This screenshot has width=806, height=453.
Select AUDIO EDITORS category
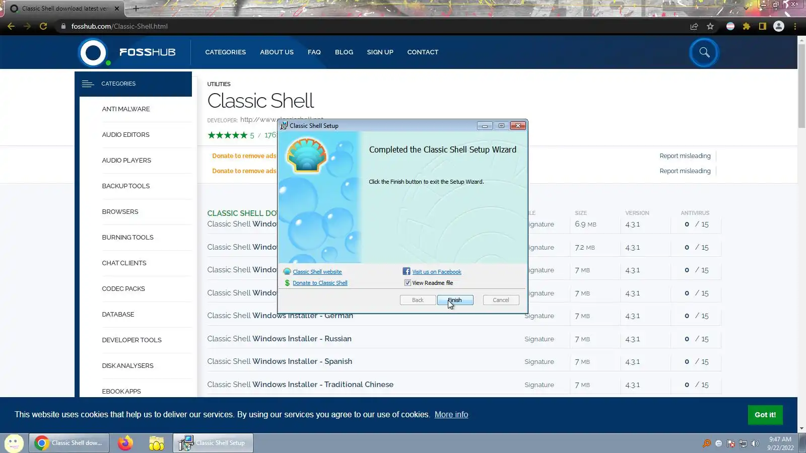(x=125, y=135)
